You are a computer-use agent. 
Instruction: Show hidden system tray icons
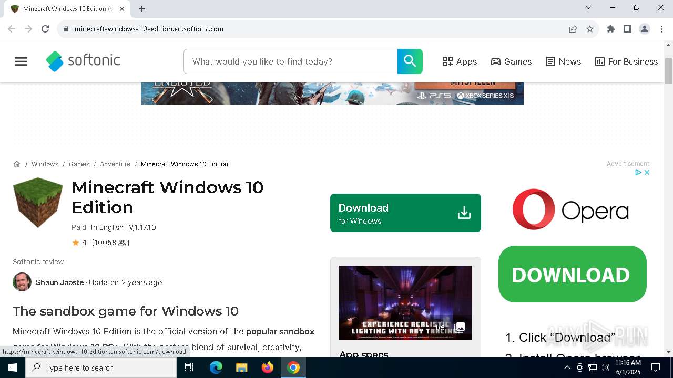pos(567,367)
